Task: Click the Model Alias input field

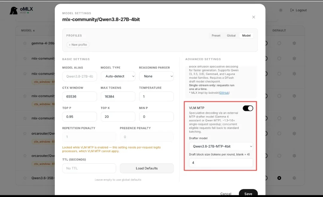Action: (80, 76)
